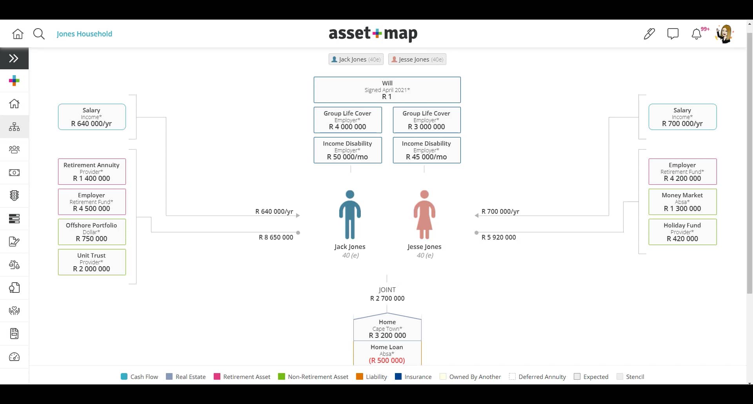Open the Household Members panel from the sidebar
This screenshot has width=753, height=404.
click(x=14, y=149)
